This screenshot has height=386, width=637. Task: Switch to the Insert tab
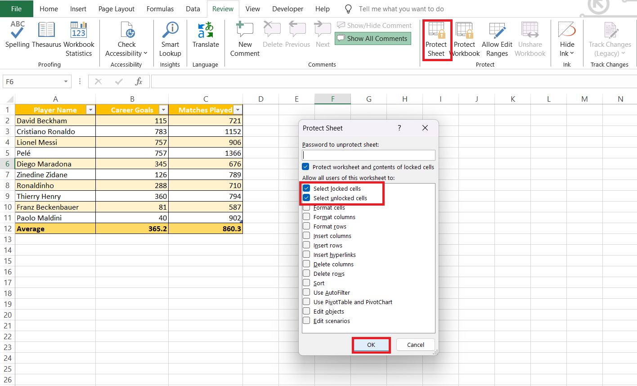point(78,9)
